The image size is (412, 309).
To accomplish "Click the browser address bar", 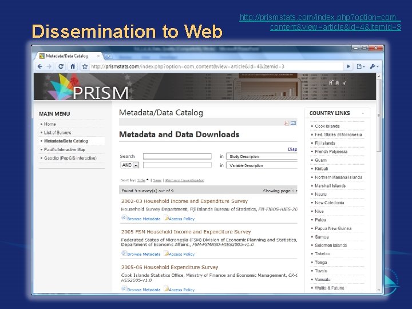I will 216,66.
